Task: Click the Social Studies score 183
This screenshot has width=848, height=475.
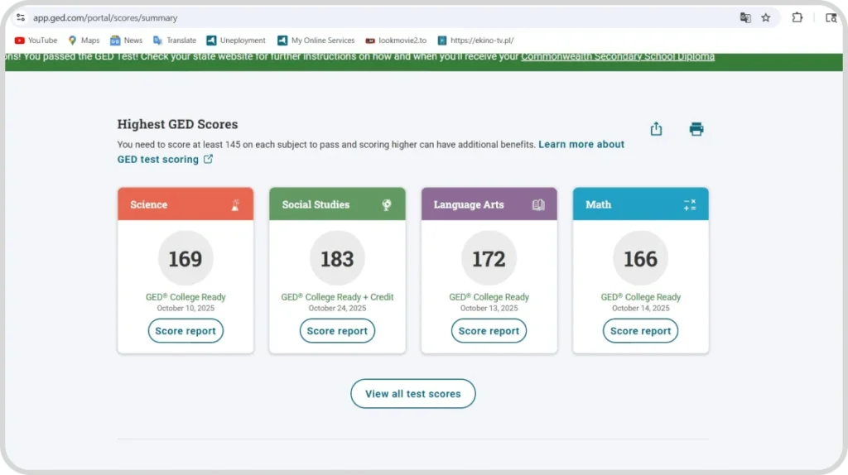Action: coord(337,259)
